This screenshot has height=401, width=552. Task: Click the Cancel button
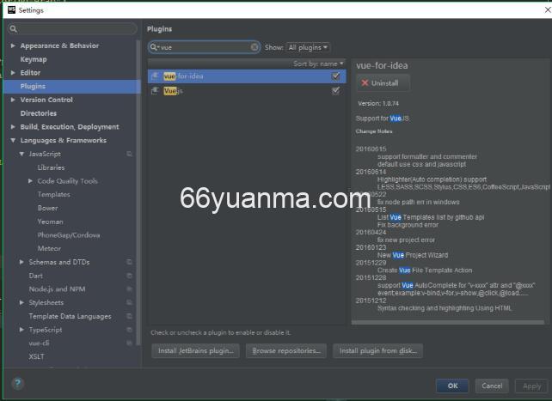click(x=492, y=386)
